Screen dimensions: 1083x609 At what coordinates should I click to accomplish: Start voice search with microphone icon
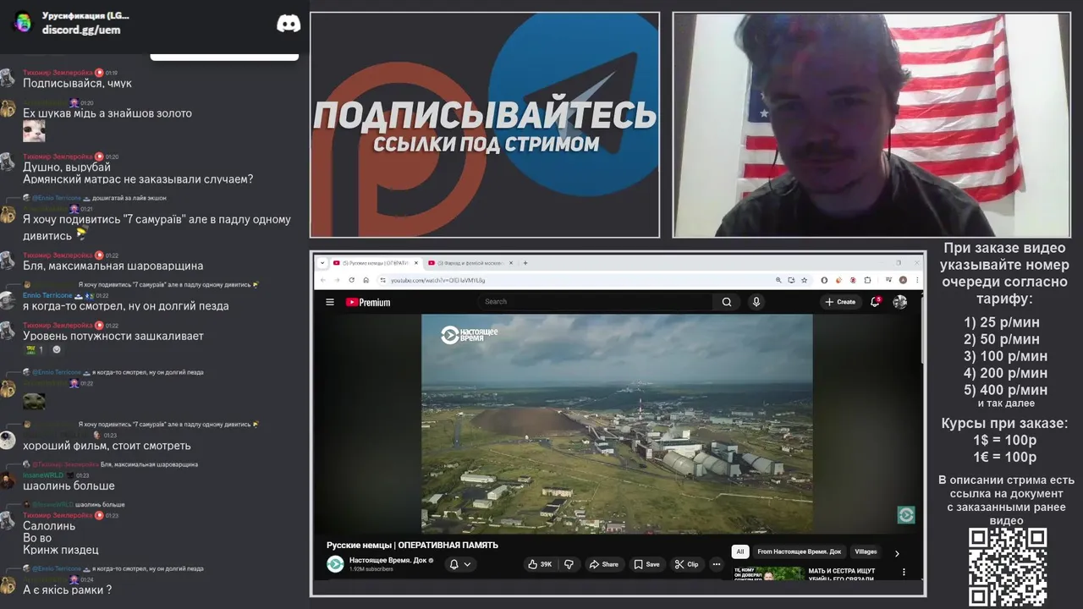(756, 302)
